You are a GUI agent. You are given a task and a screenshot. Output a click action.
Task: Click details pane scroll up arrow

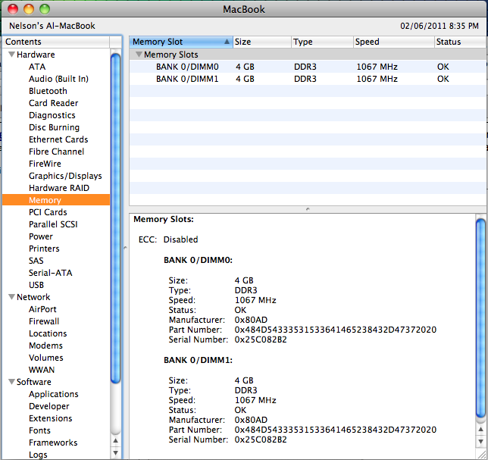point(481,429)
